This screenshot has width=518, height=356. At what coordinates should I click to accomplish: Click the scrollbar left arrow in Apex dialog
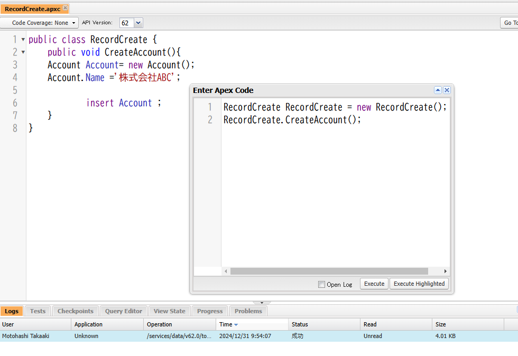click(226, 271)
